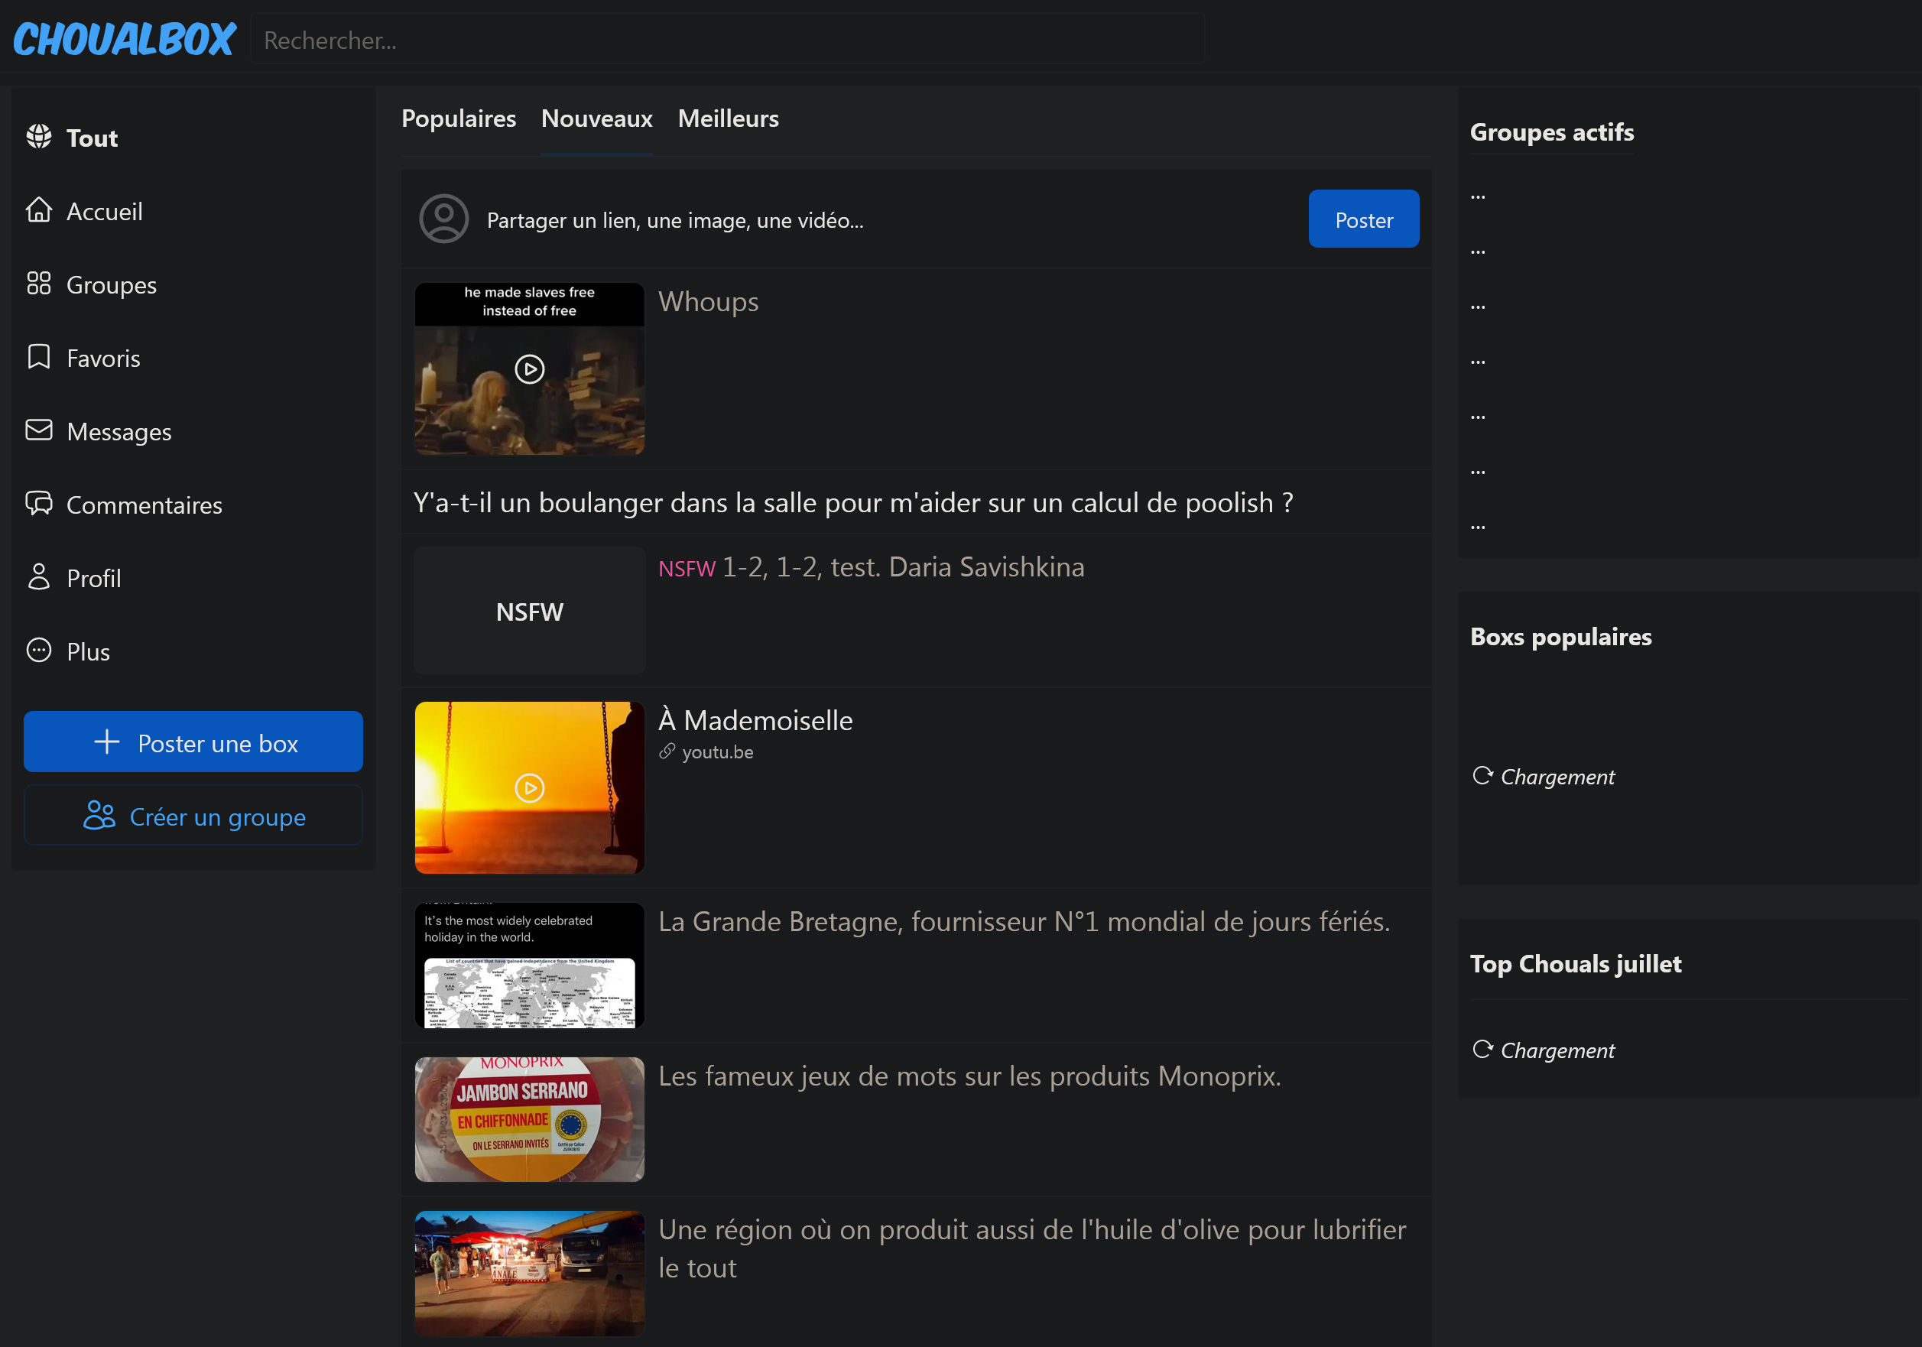This screenshot has width=1922, height=1347.
Task: Open the youtu.be link
Action: click(x=716, y=751)
